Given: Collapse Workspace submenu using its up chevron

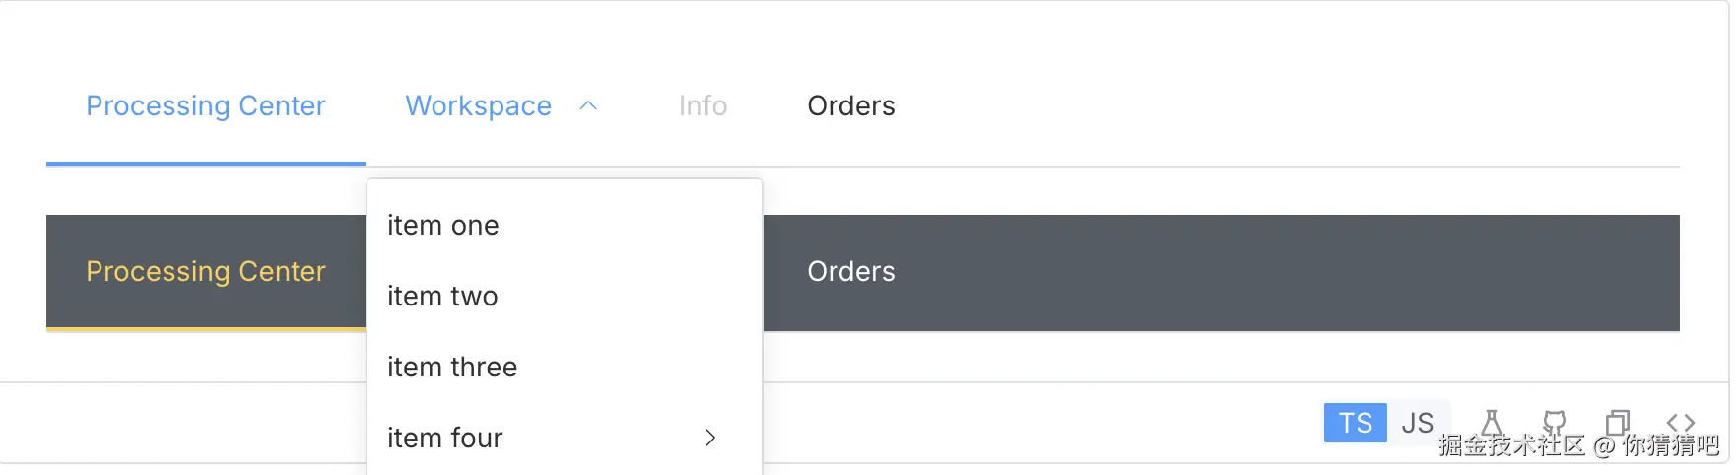Looking at the screenshot, I should (x=588, y=105).
